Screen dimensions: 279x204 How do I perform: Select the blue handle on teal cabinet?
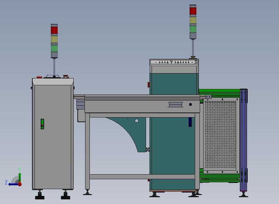click(x=190, y=122)
